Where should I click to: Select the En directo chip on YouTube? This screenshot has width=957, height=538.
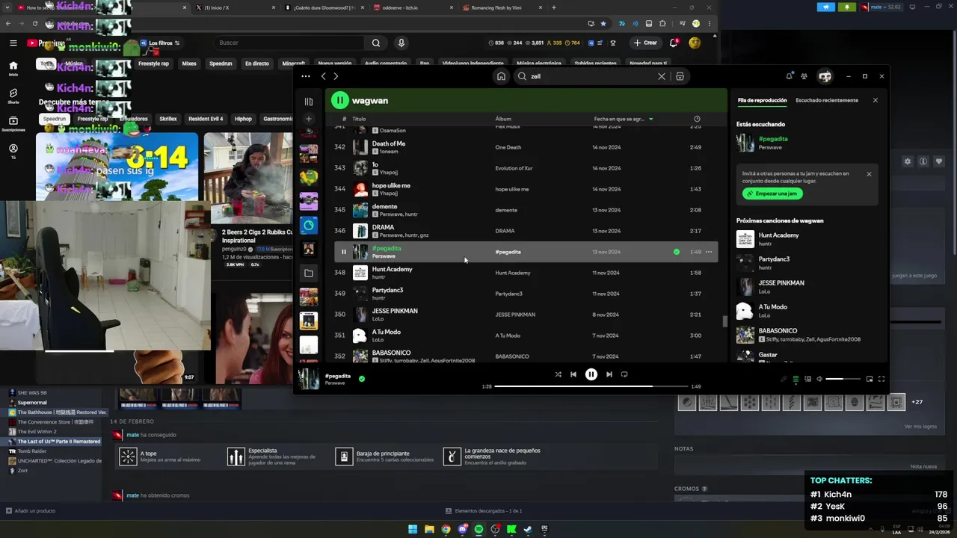point(256,64)
